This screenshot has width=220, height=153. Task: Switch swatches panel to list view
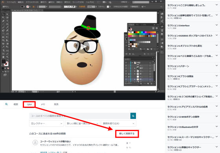click(153, 28)
